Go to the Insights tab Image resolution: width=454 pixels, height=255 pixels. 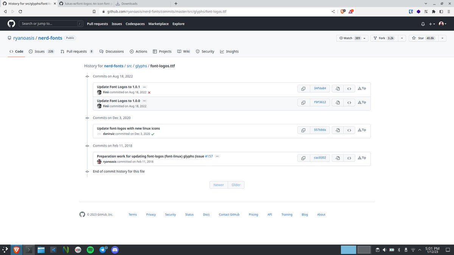[x=229, y=51]
